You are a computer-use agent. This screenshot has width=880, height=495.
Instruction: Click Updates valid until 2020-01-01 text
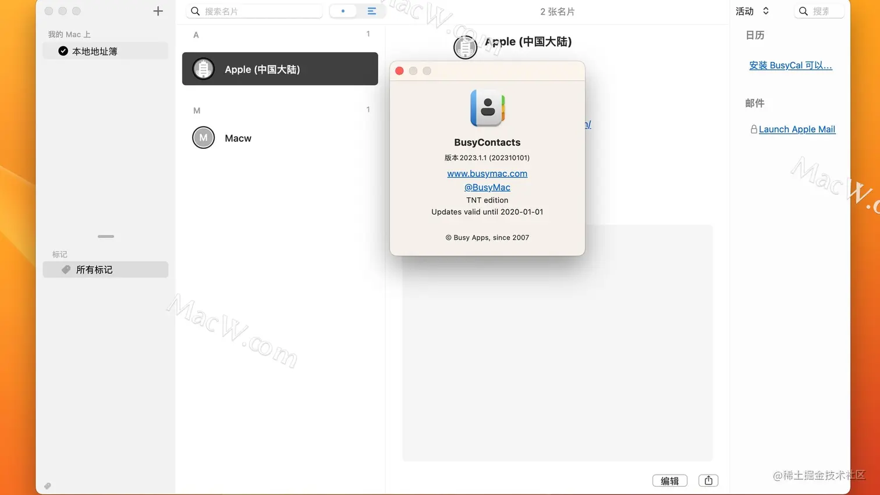[x=487, y=212]
